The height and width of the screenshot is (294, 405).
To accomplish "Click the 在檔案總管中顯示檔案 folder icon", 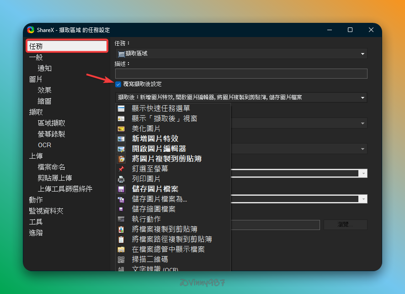I will point(121,249).
